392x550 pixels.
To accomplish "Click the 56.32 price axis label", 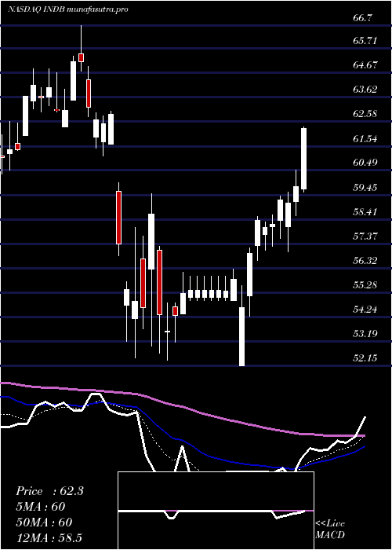I will click(365, 261).
